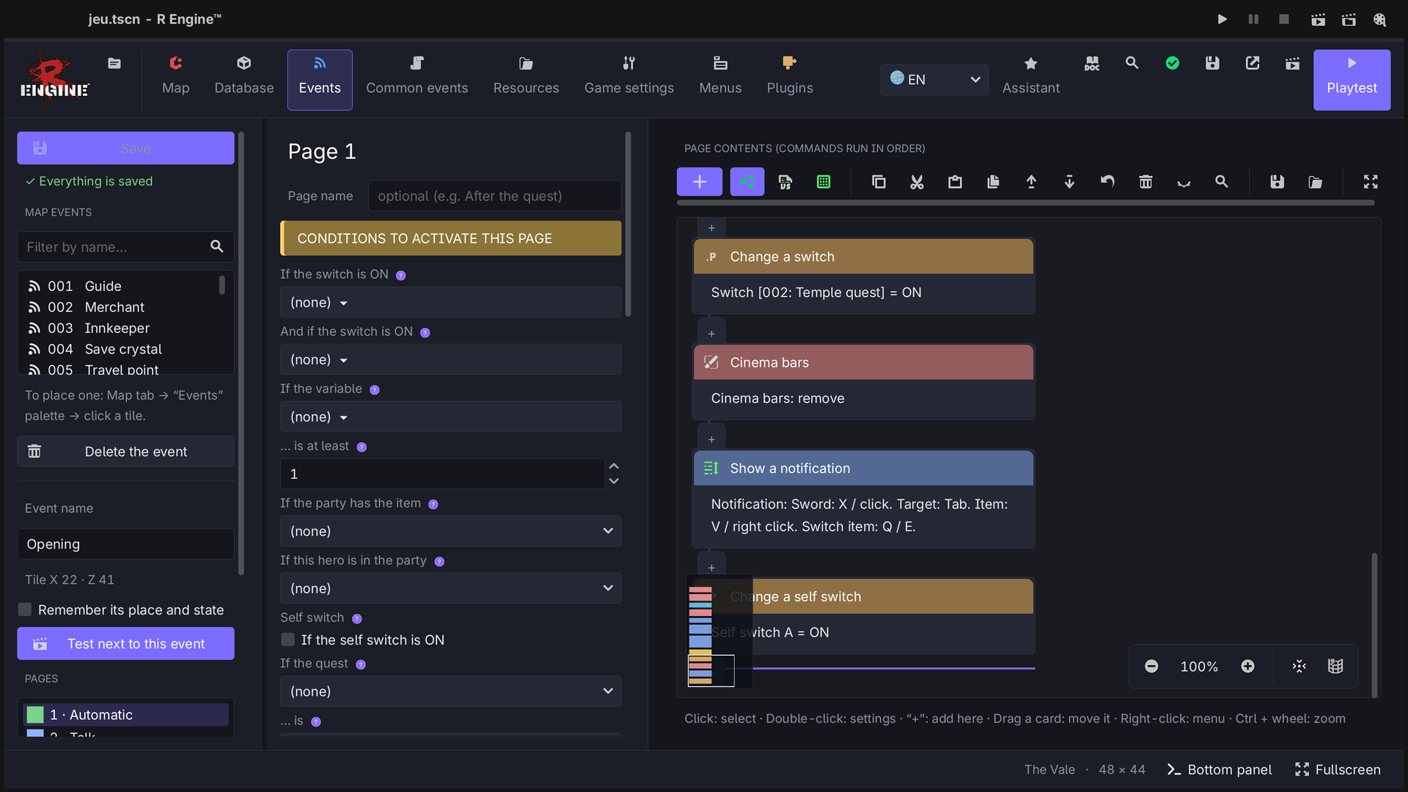Open the Bottom panel
Image resolution: width=1408 pixels, height=792 pixels.
pos(1219,769)
